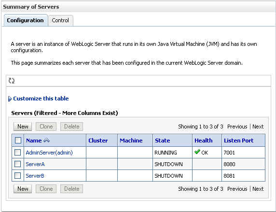
Task: Sort by the Cluster column header
Action: (98, 141)
